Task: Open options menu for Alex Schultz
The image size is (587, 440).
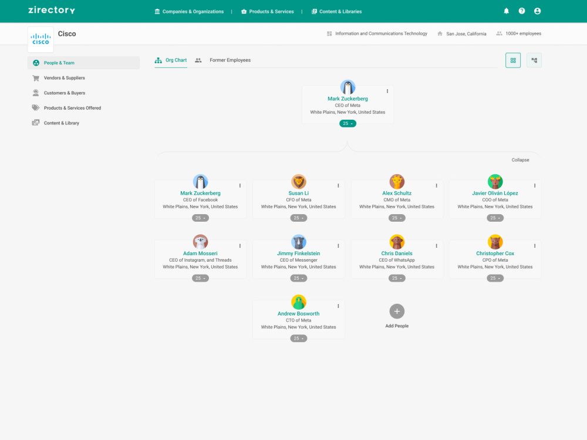Action: pos(437,185)
